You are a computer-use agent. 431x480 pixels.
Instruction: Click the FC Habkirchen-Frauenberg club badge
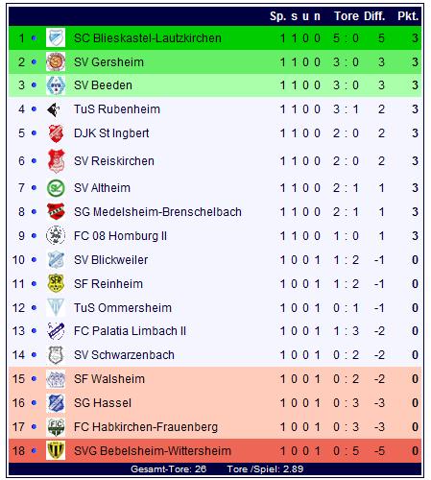[x=56, y=426]
